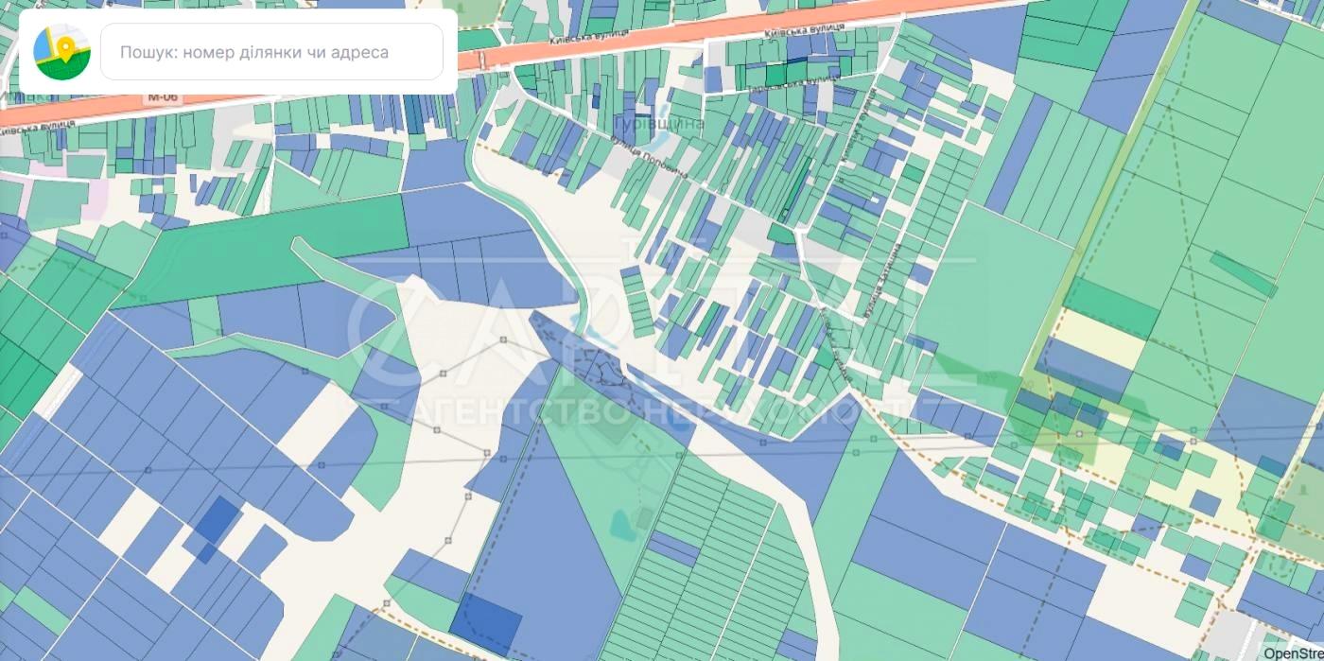The width and height of the screenshot is (1324, 661).
Task: Open the OpenStreetMap attribution link
Action: [1293, 652]
